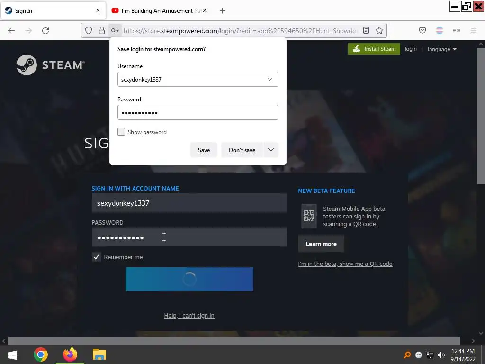Reload the current page
Screen dimensions: 485x364
click(45, 30)
